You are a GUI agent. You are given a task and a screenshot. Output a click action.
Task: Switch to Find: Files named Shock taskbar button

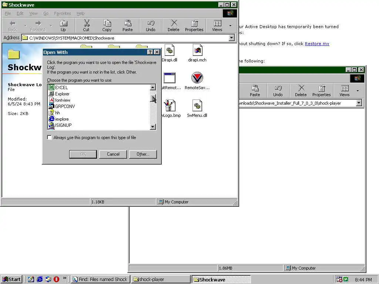[x=101, y=279]
